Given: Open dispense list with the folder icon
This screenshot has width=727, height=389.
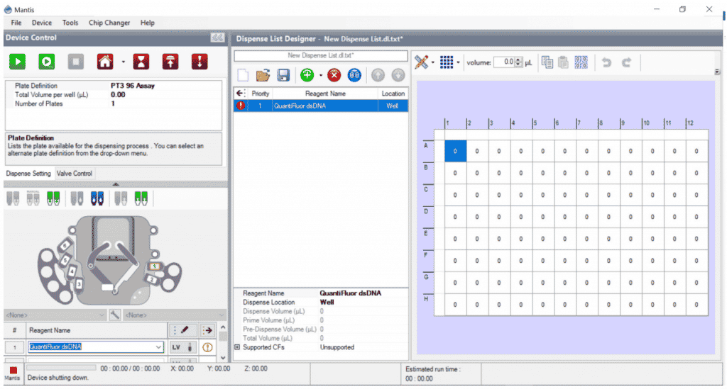Looking at the screenshot, I should point(263,75).
